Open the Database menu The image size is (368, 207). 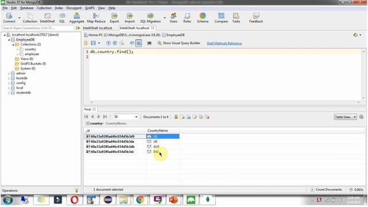pos(27,8)
